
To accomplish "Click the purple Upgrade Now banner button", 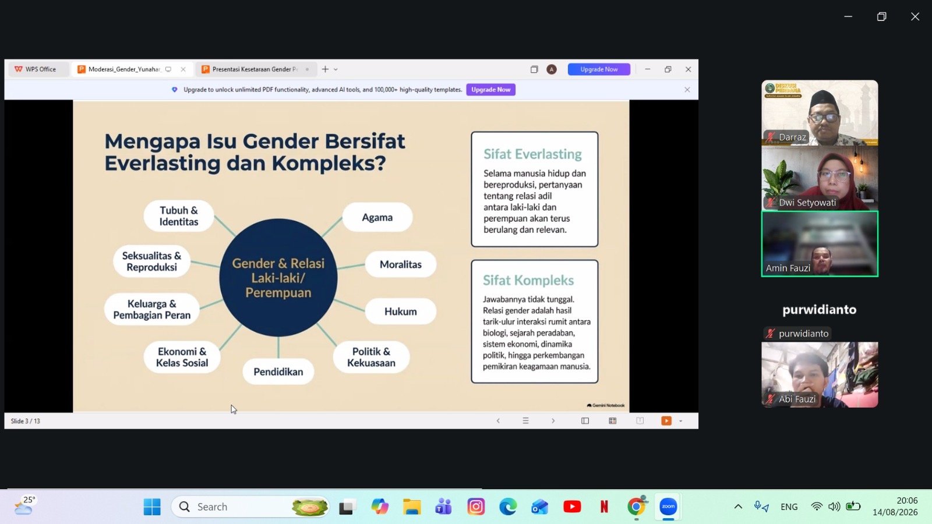I will coord(490,90).
